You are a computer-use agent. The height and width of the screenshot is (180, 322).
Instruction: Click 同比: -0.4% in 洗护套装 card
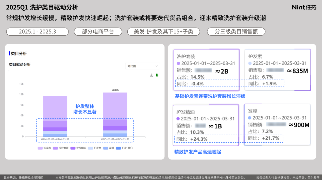click(190, 84)
